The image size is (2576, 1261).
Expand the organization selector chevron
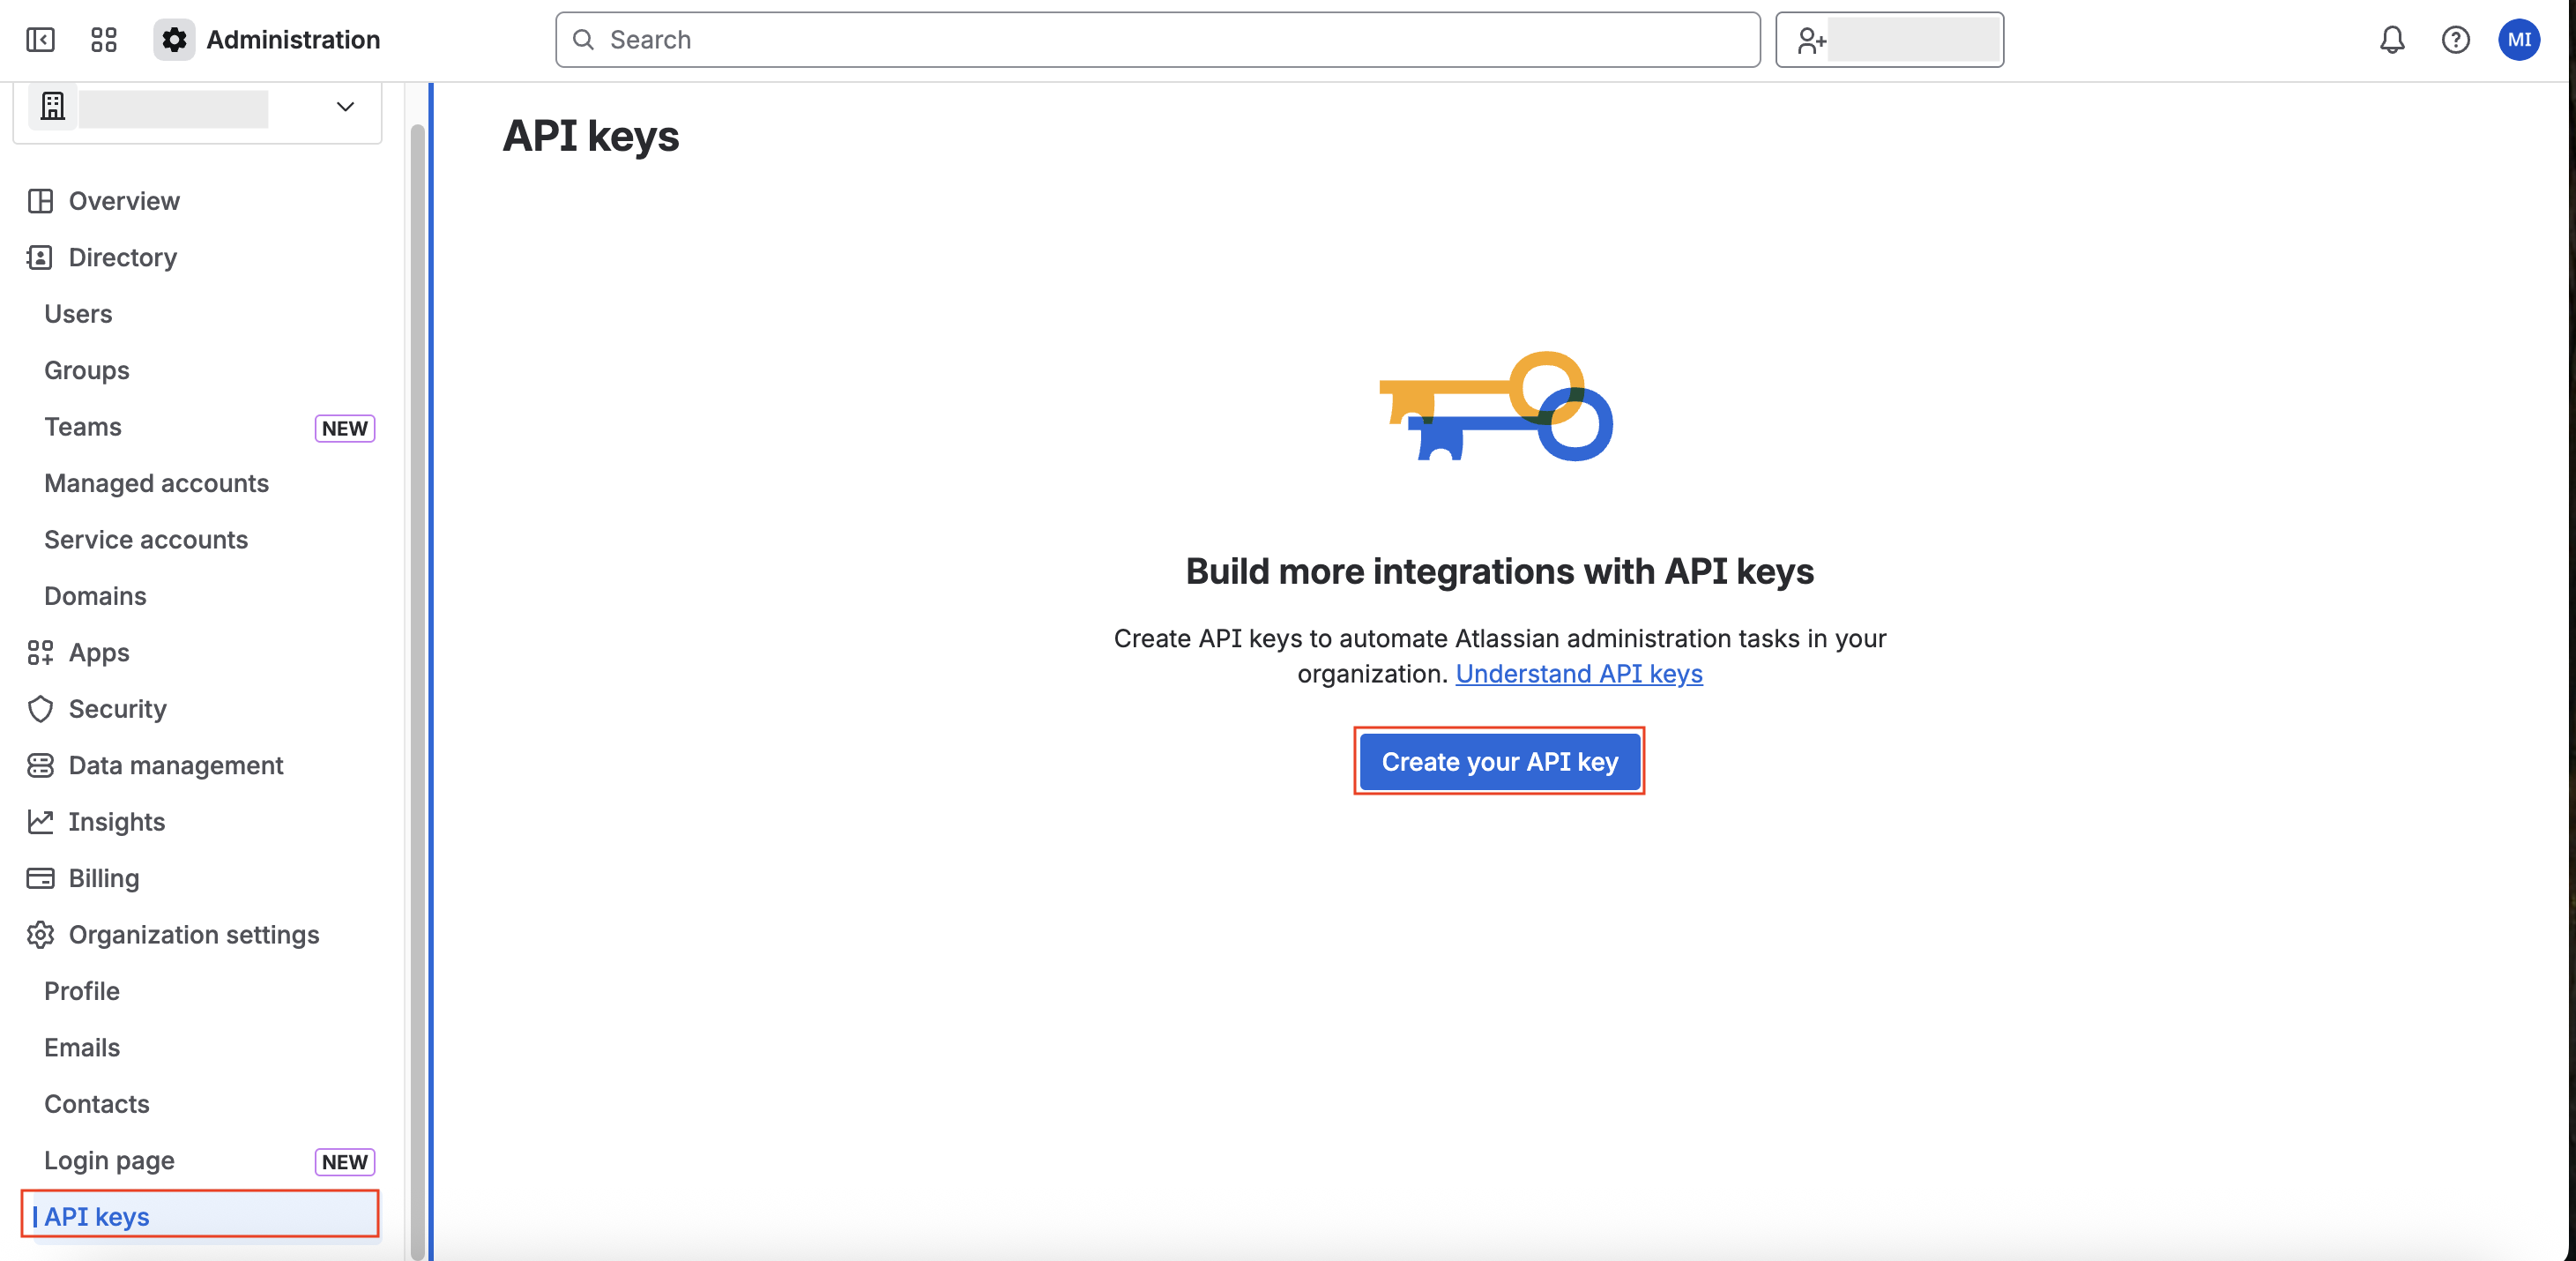(x=345, y=107)
